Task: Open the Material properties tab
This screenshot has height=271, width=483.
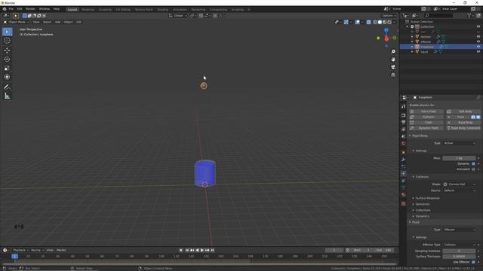Action: (x=404, y=195)
